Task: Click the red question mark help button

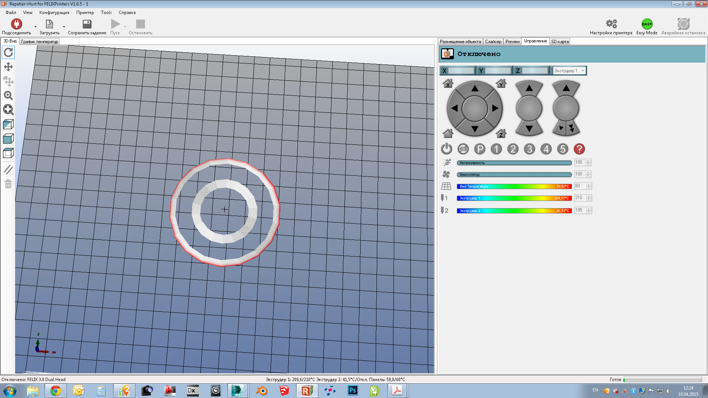Action: pos(579,149)
